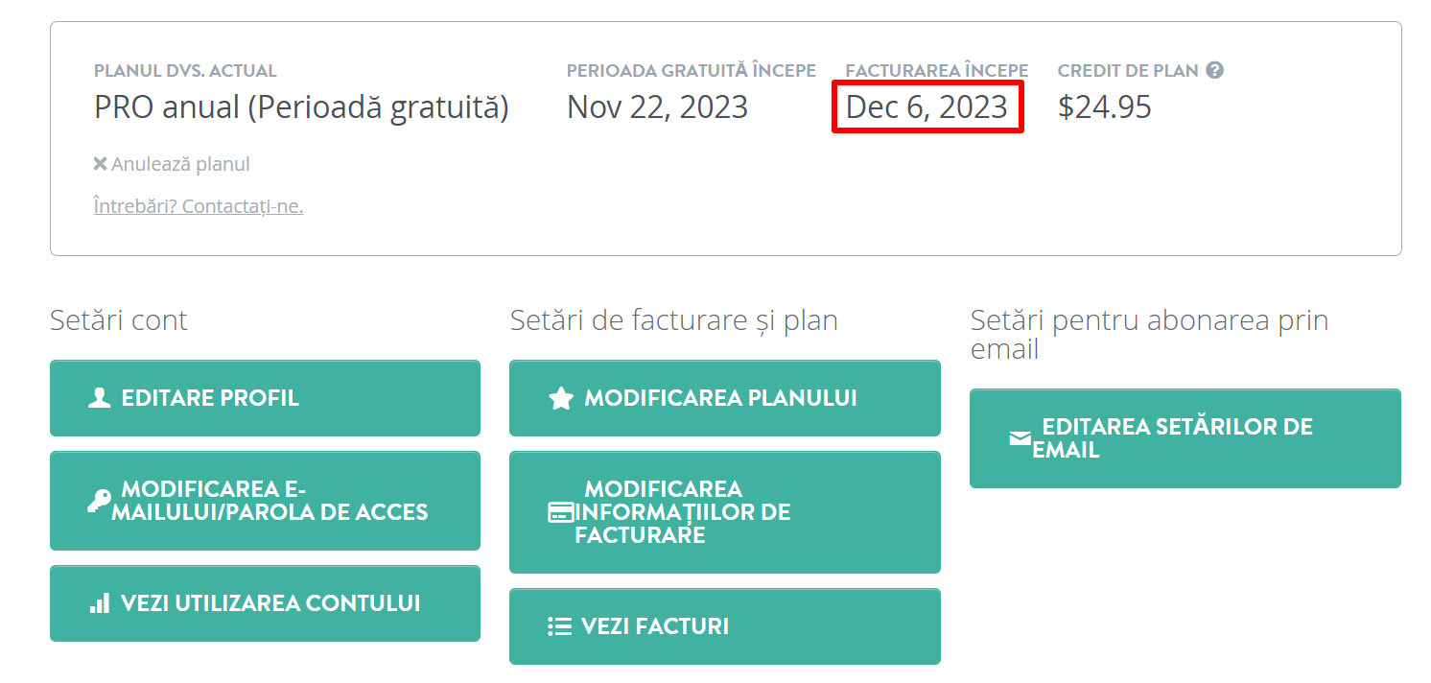The width and height of the screenshot is (1431, 683).
Task: Open Modificarea e-mailului/parola de acces
Action: (265, 501)
